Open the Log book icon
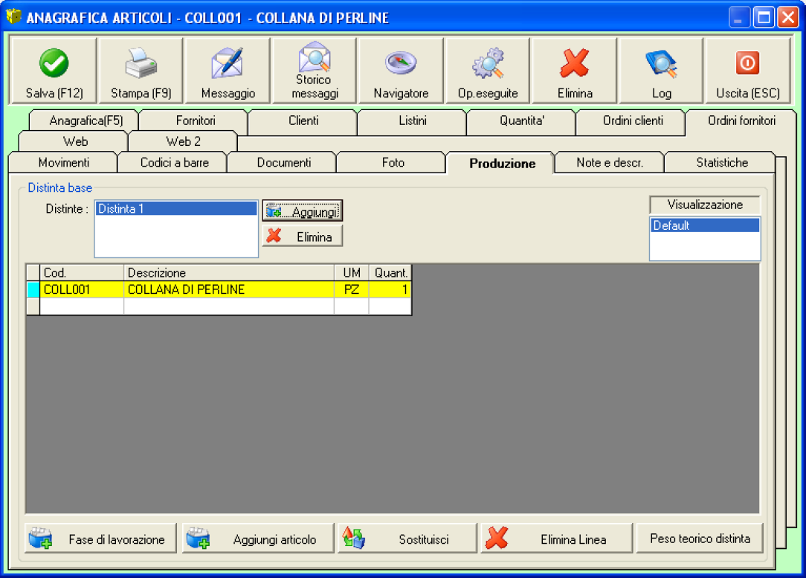This screenshot has height=578, width=806. click(x=661, y=64)
